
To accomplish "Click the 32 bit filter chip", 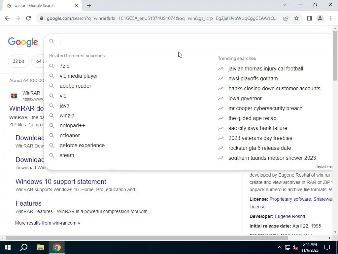I will 18,61.
